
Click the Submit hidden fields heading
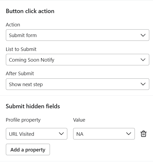coord(33,106)
